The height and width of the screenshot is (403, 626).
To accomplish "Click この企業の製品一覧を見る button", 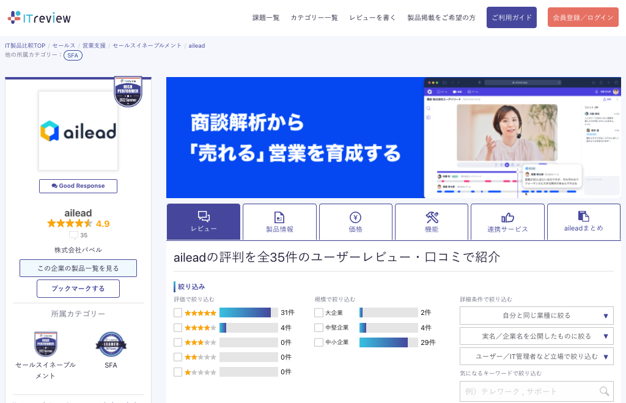I will (78, 268).
